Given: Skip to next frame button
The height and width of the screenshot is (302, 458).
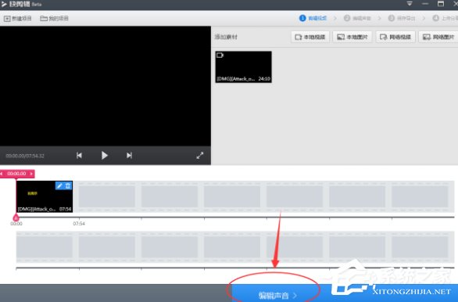Looking at the screenshot, I should coord(130,155).
